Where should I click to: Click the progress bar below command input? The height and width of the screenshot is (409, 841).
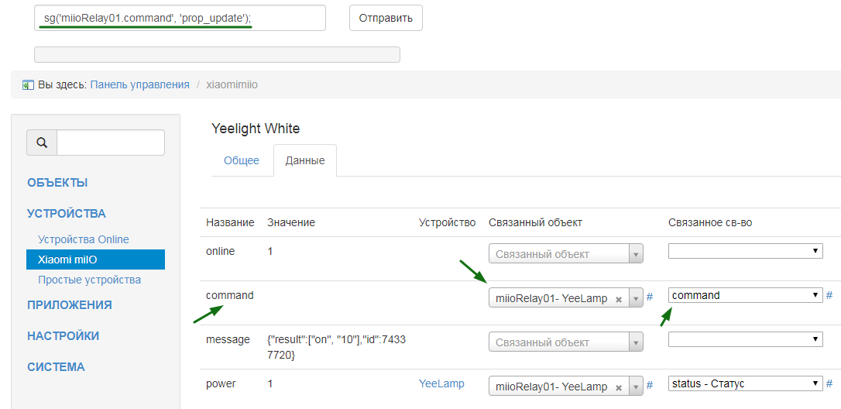pyautogui.click(x=217, y=54)
